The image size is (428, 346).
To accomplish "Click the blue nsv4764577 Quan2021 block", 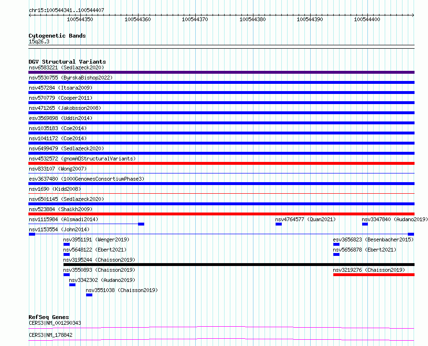I will 278,224.
